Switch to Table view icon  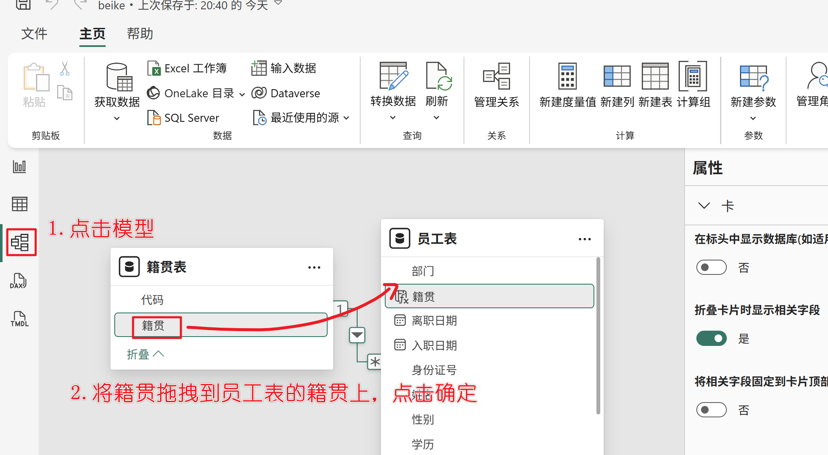19,204
